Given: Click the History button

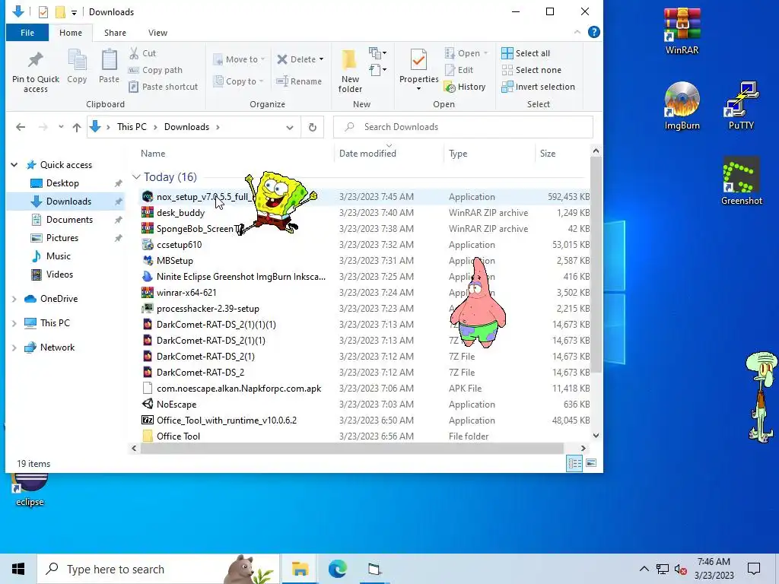Looking at the screenshot, I should [465, 87].
